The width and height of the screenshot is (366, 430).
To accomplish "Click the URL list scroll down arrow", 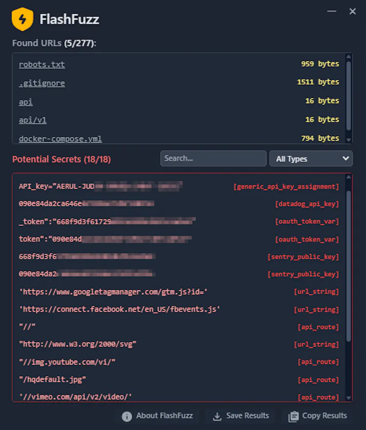I will pos(348,140).
